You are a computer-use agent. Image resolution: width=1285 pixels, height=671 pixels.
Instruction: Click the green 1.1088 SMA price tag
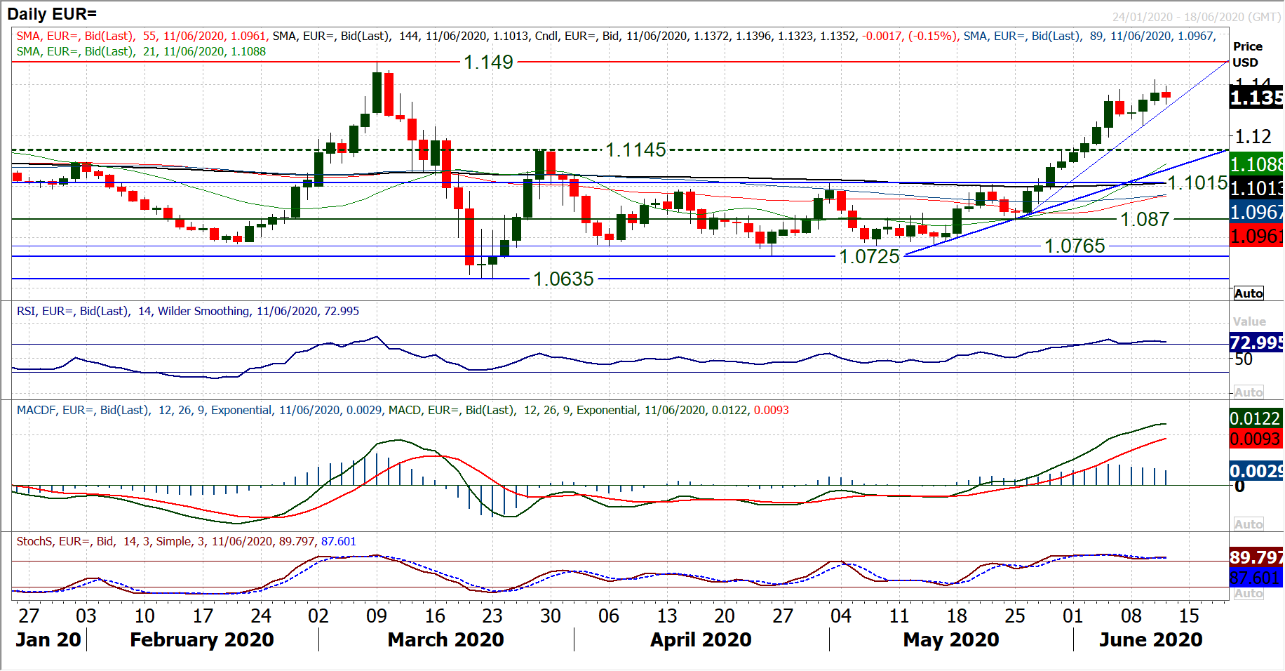pos(1256,164)
